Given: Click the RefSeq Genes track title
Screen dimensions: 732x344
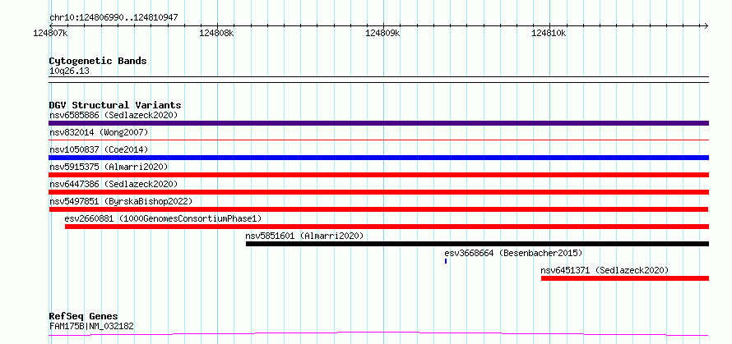Looking at the screenshot, I should (x=84, y=317).
